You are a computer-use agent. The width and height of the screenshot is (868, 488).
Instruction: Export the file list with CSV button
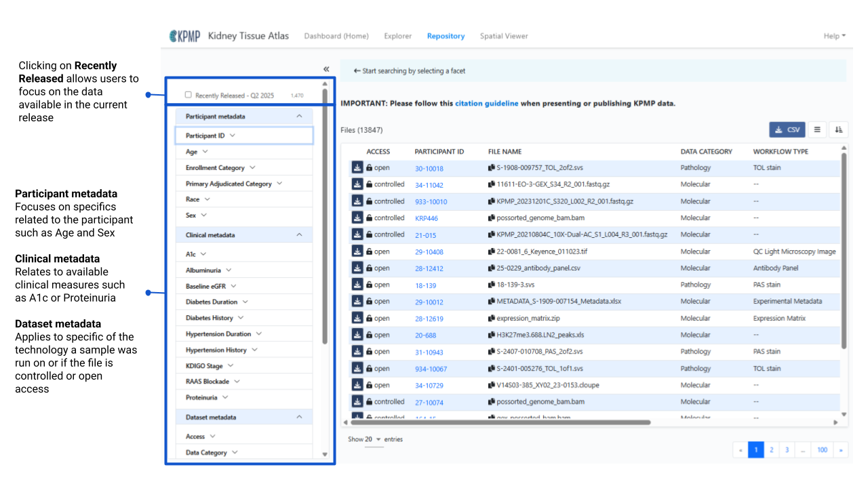coord(787,129)
